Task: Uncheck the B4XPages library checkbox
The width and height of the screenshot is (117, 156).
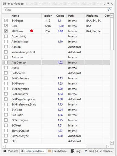Action: pos(6,21)
